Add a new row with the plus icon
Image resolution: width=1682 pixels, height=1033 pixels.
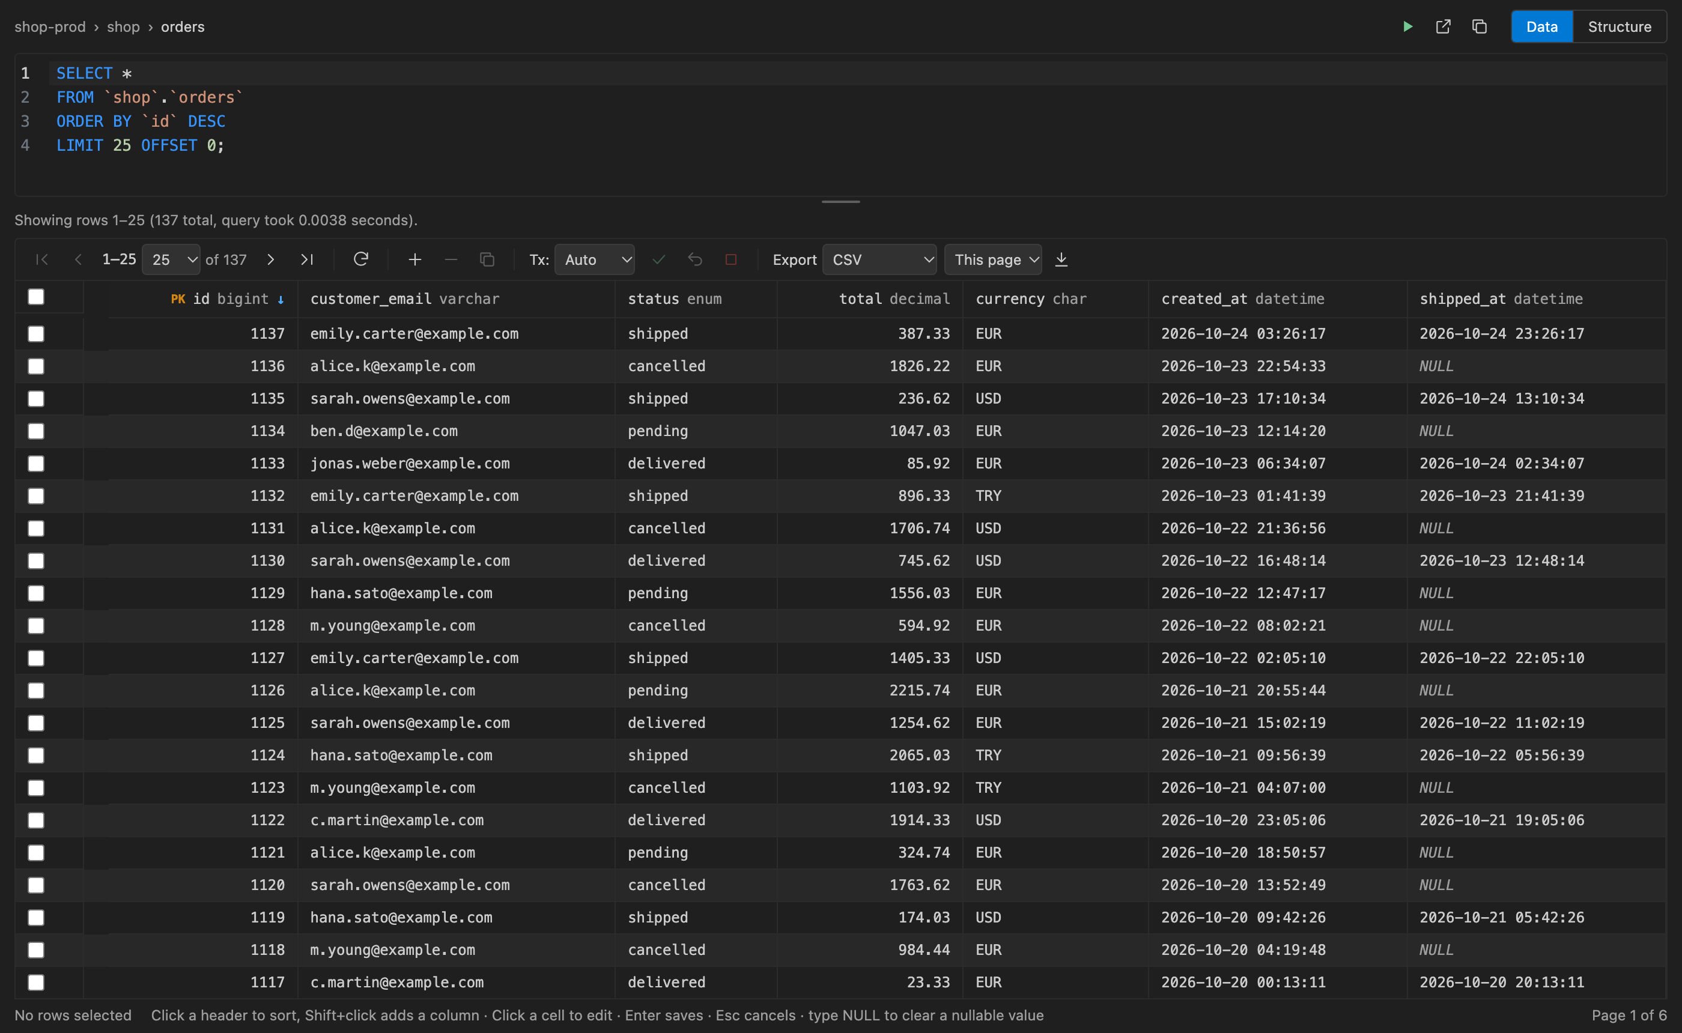pyautogui.click(x=414, y=259)
